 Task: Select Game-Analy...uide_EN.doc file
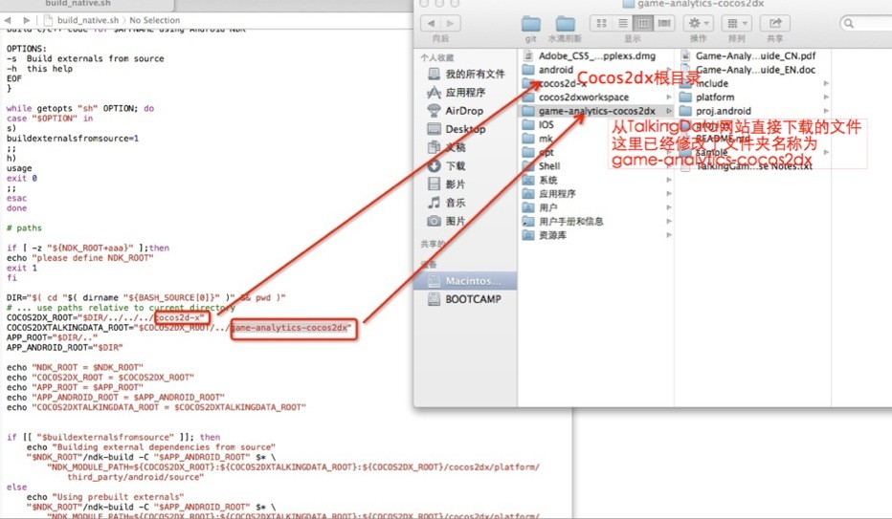pos(753,69)
